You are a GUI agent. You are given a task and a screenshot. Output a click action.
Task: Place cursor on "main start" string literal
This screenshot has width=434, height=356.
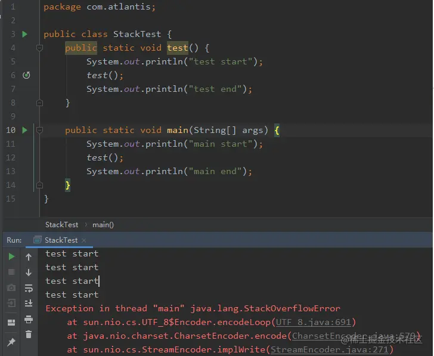pyautogui.click(x=221, y=144)
